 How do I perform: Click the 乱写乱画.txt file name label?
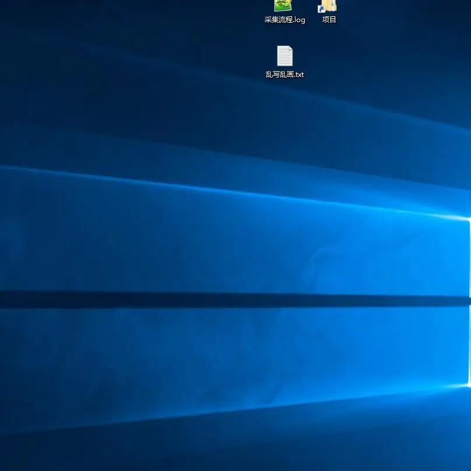pos(285,74)
